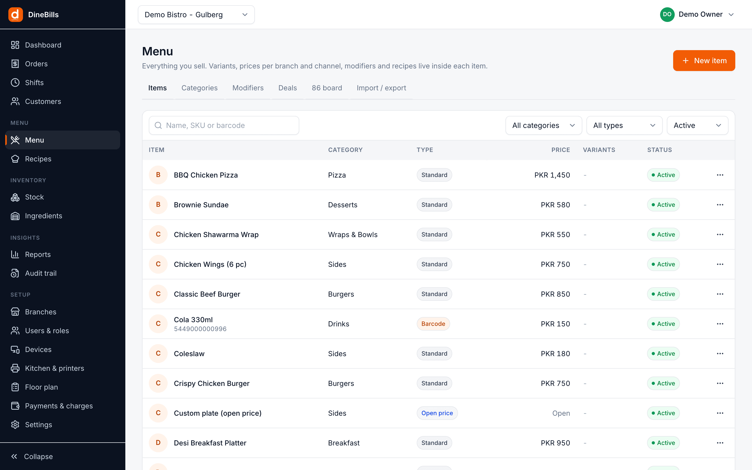Open actions menu for Coleslaw row

coord(720,354)
